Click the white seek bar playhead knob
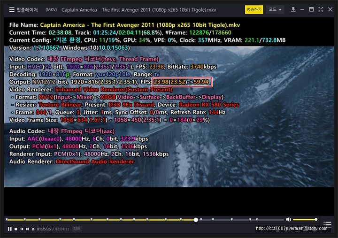Image resolution: width=338 pixels, height=238 pixels. pos(196,220)
